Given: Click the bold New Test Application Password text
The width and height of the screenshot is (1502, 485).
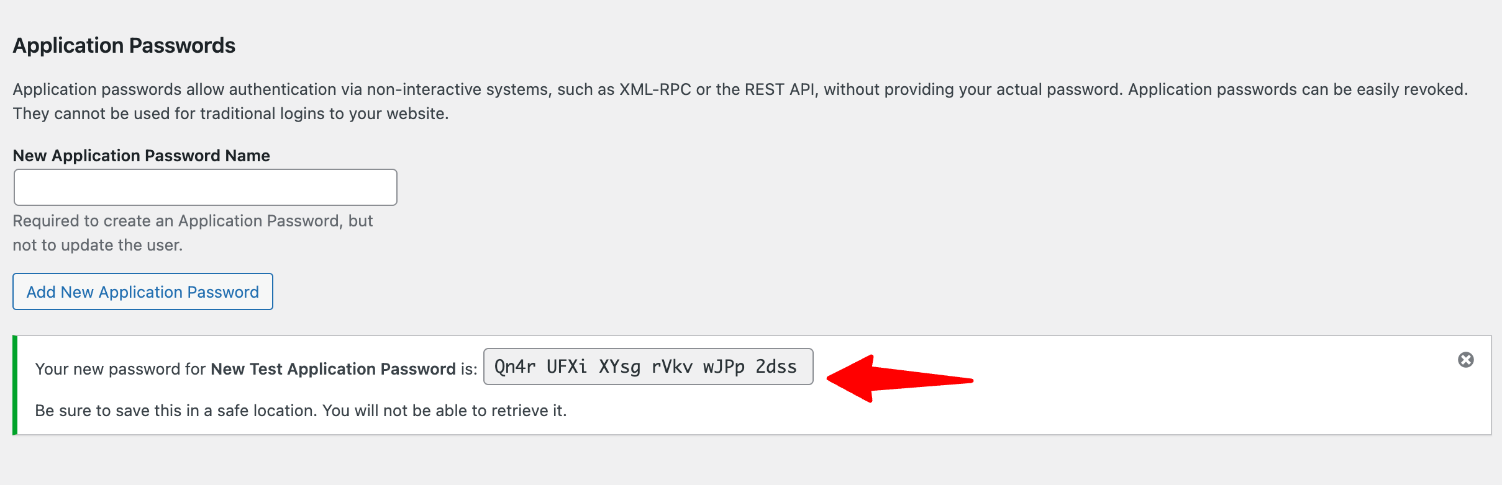Looking at the screenshot, I should (x=334, y=369).
